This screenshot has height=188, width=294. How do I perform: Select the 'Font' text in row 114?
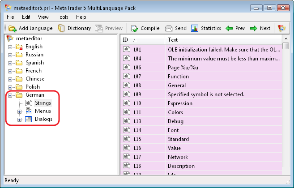pyautogui.click(x=173, y=130)
